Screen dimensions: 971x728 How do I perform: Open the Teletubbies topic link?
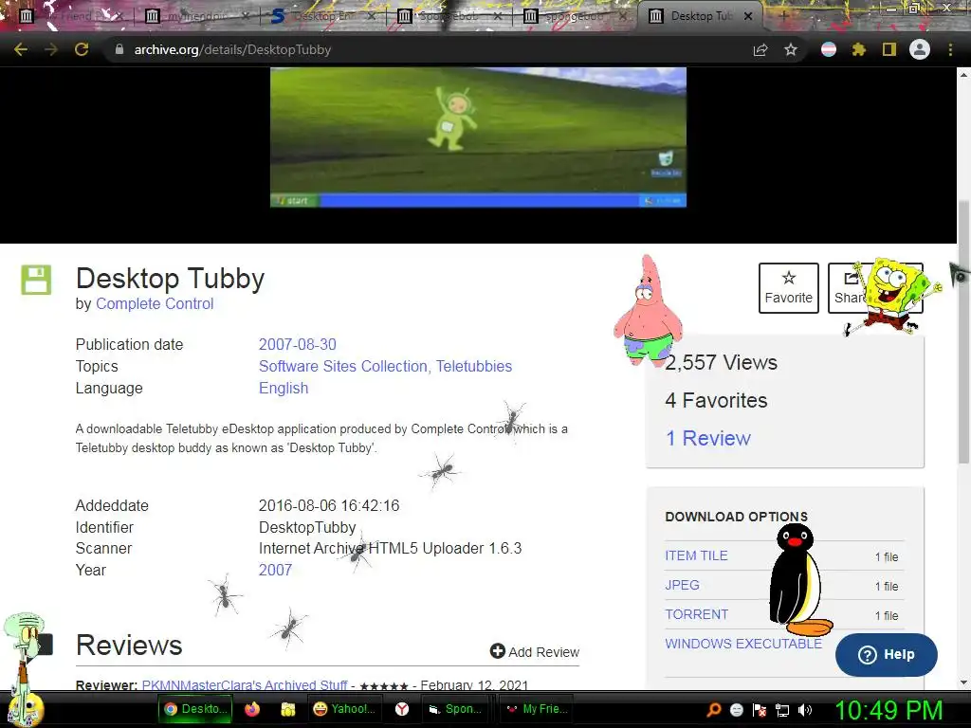click(474, 367)
